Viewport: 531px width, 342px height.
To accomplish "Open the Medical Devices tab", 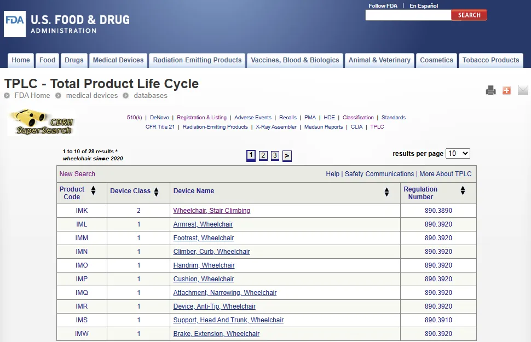I will (x=118, y=60).
